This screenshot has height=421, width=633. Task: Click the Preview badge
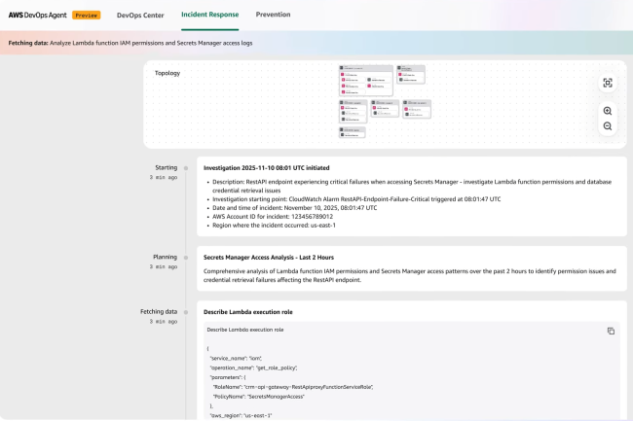[86, 16]
